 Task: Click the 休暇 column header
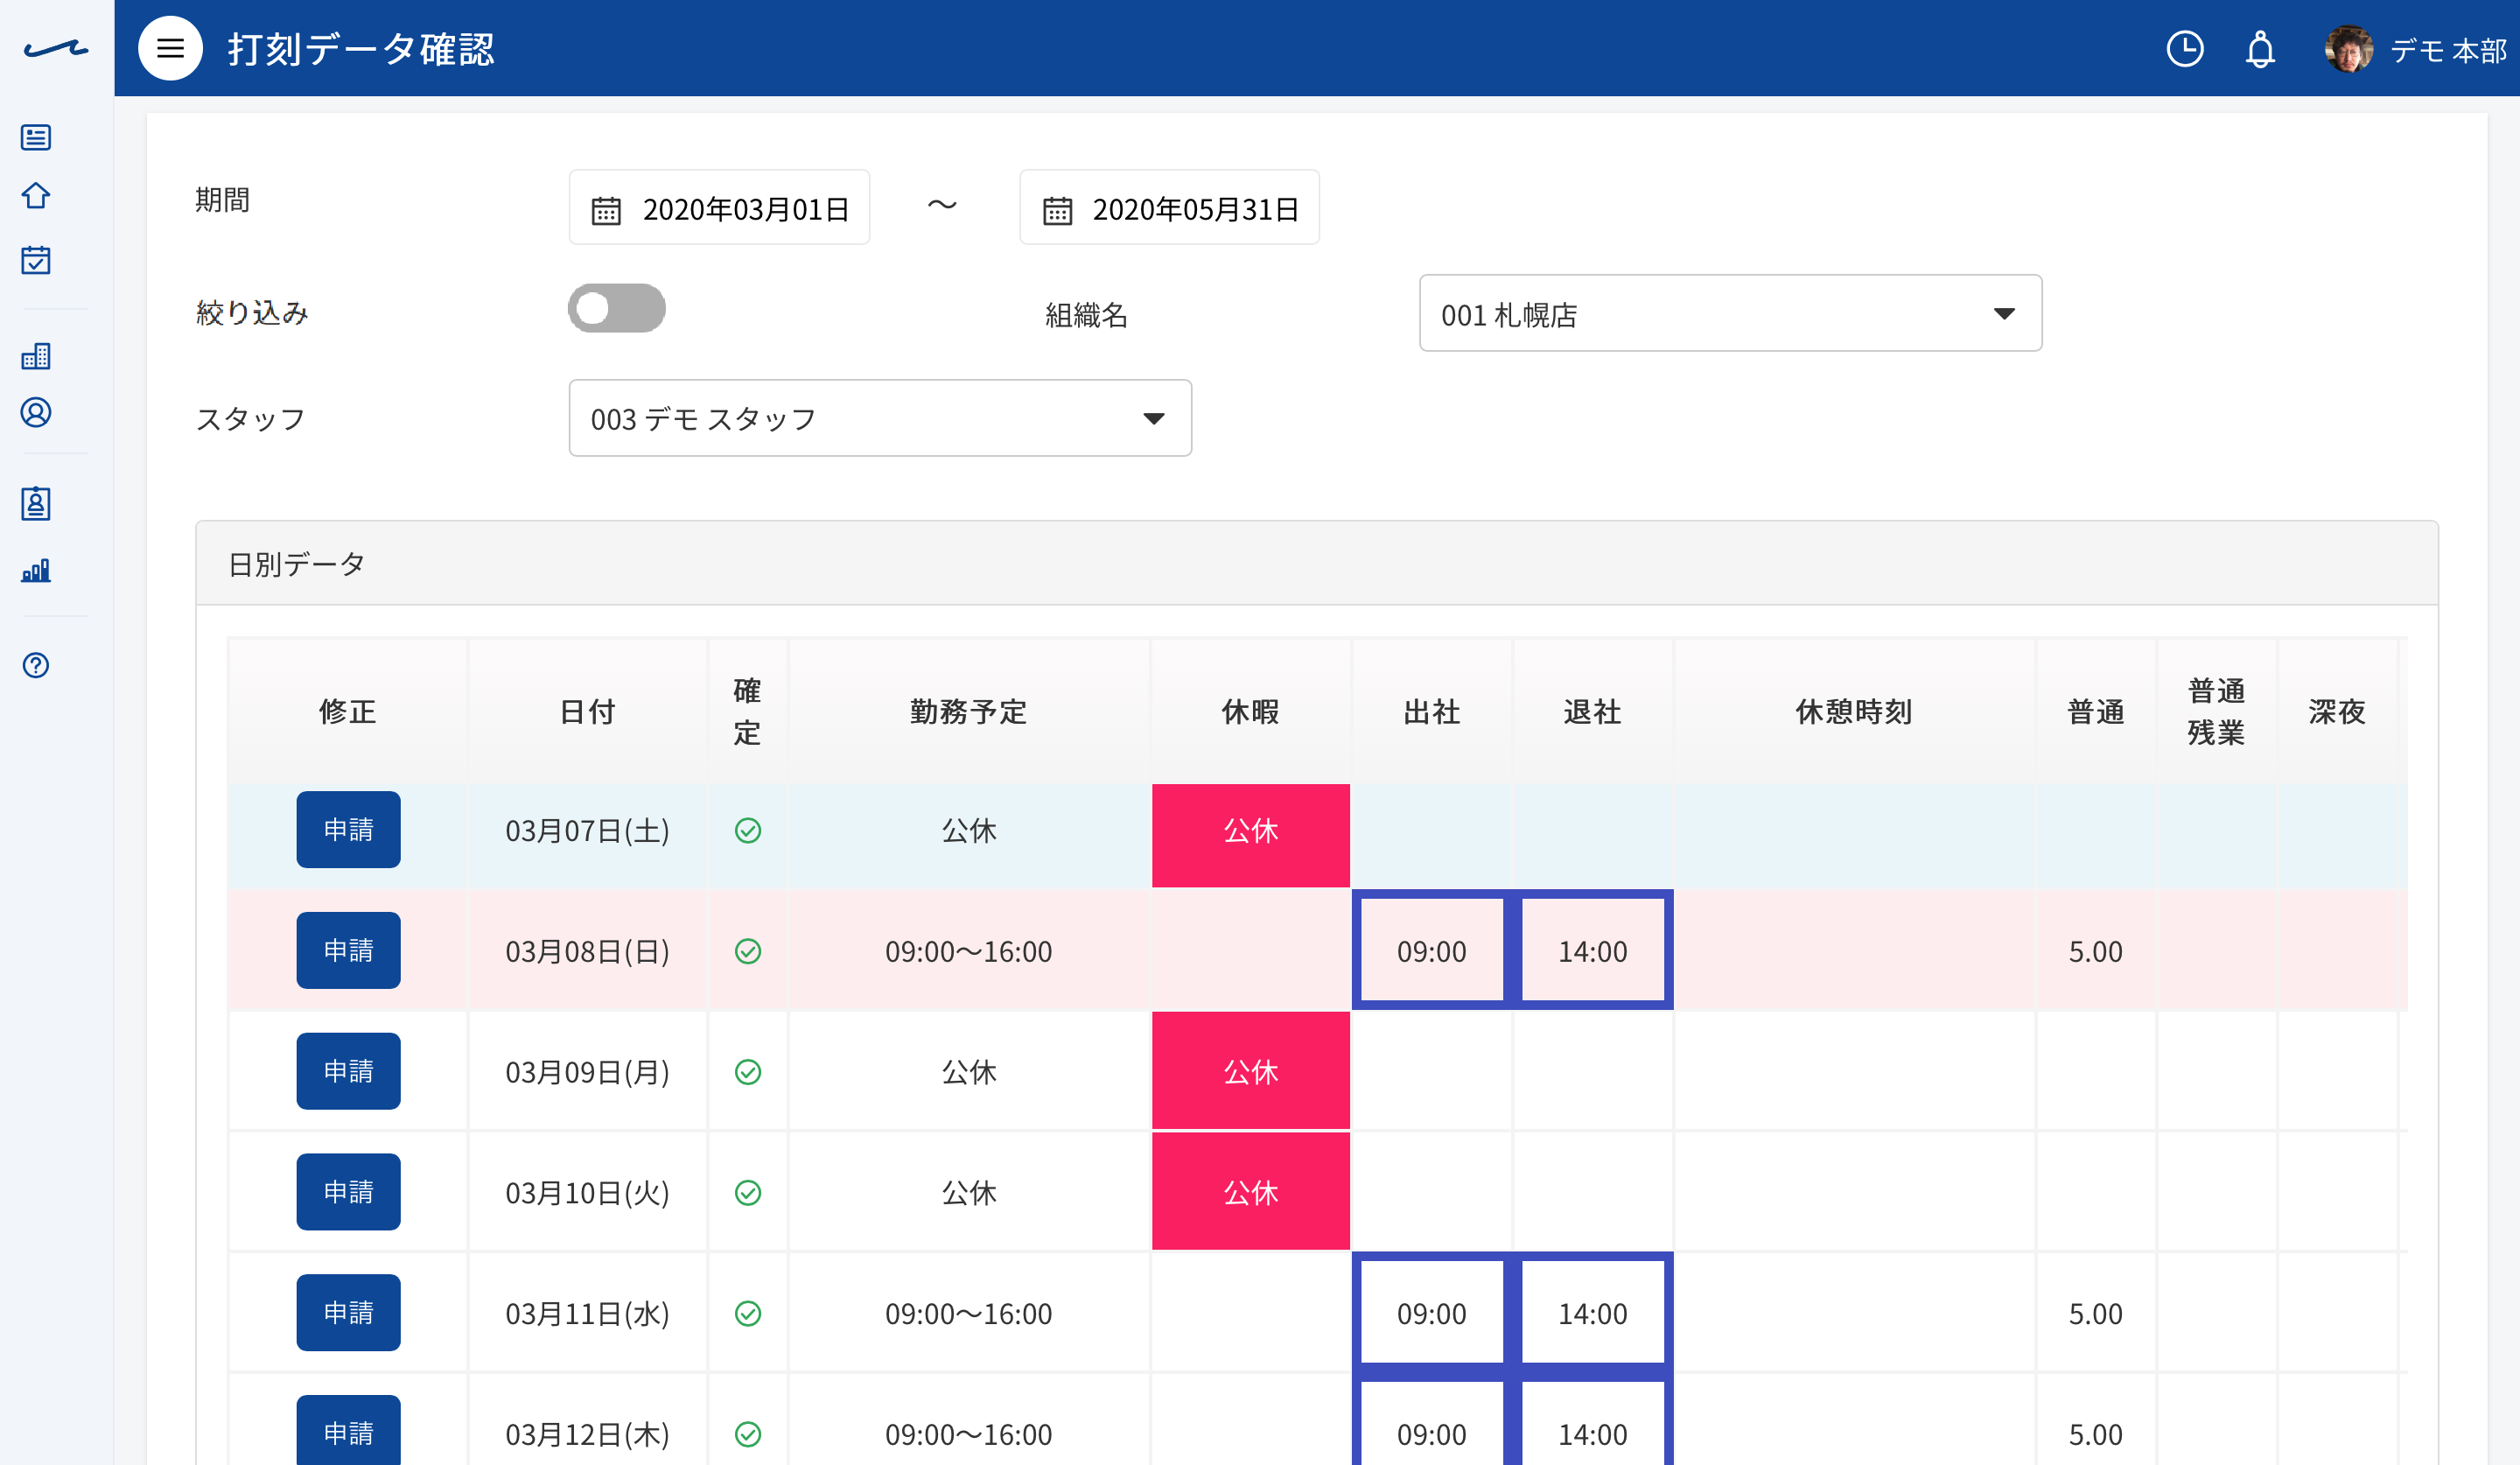1250,711
